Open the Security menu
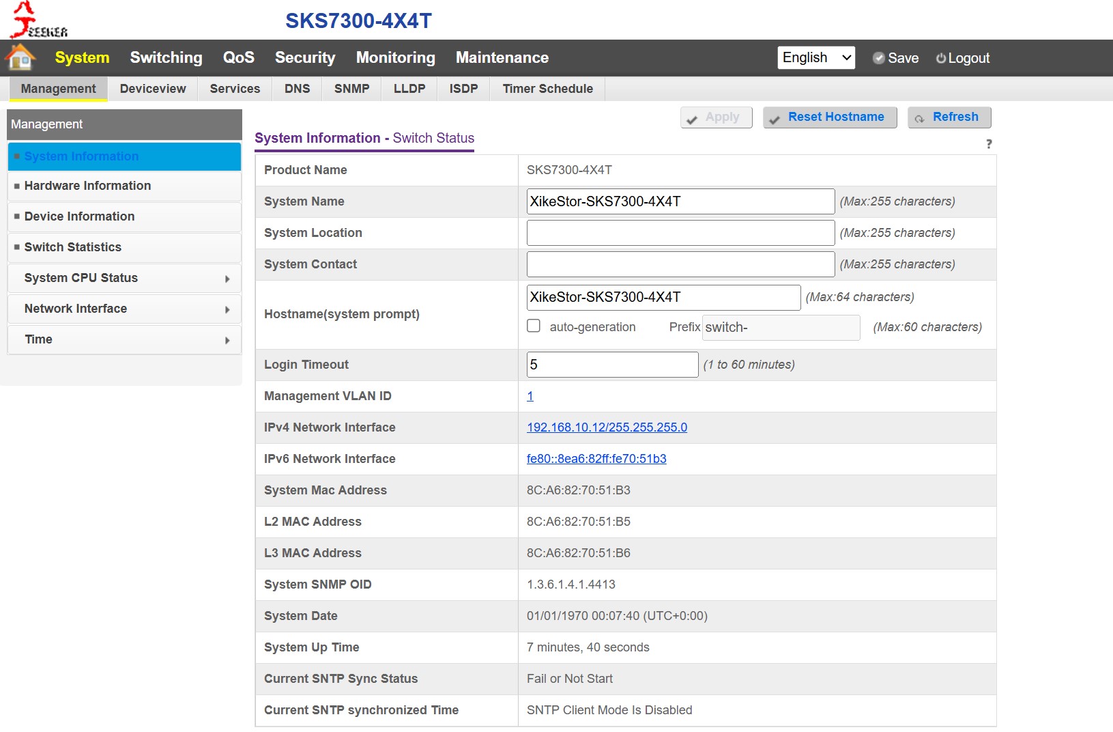 tap(305, 57)
